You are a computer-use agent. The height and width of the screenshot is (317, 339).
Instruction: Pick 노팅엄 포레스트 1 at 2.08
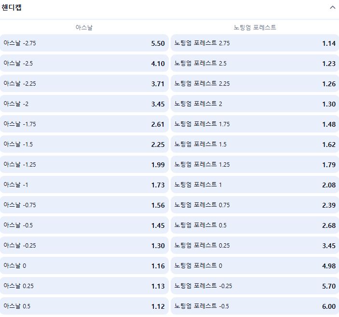pyautogui.click(x=255, y=185)
